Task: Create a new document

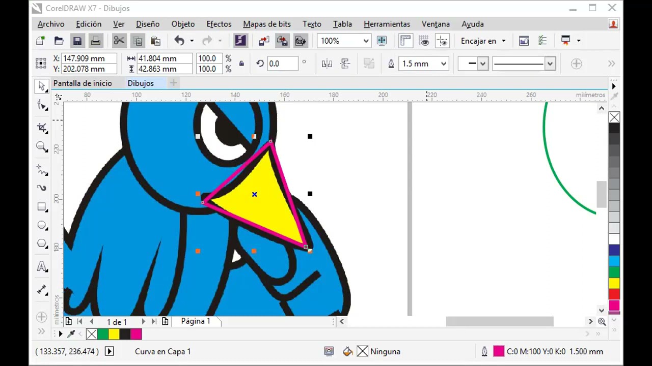Action: (41, 41)
